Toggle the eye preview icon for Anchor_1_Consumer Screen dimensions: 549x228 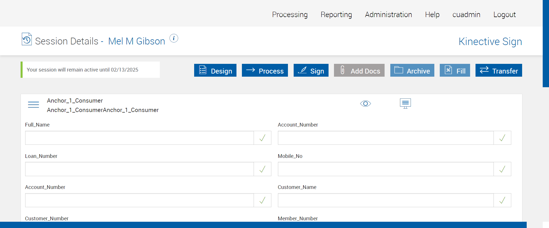click(365, 103)
